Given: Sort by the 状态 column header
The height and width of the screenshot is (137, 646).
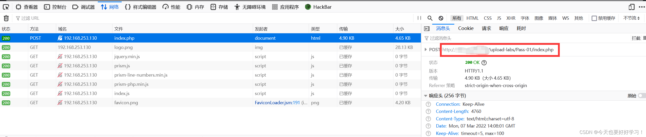Looking at the screenshot, I should (14, 29).
